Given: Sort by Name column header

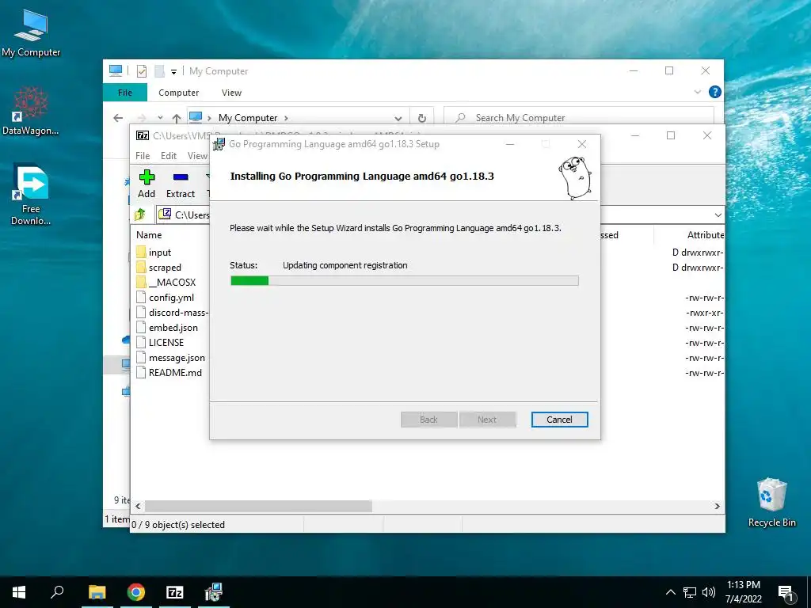Looking at the screenshot, I should coord(149,234).
